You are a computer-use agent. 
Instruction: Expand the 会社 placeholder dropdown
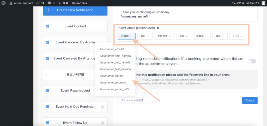click(x=144, y=36)
